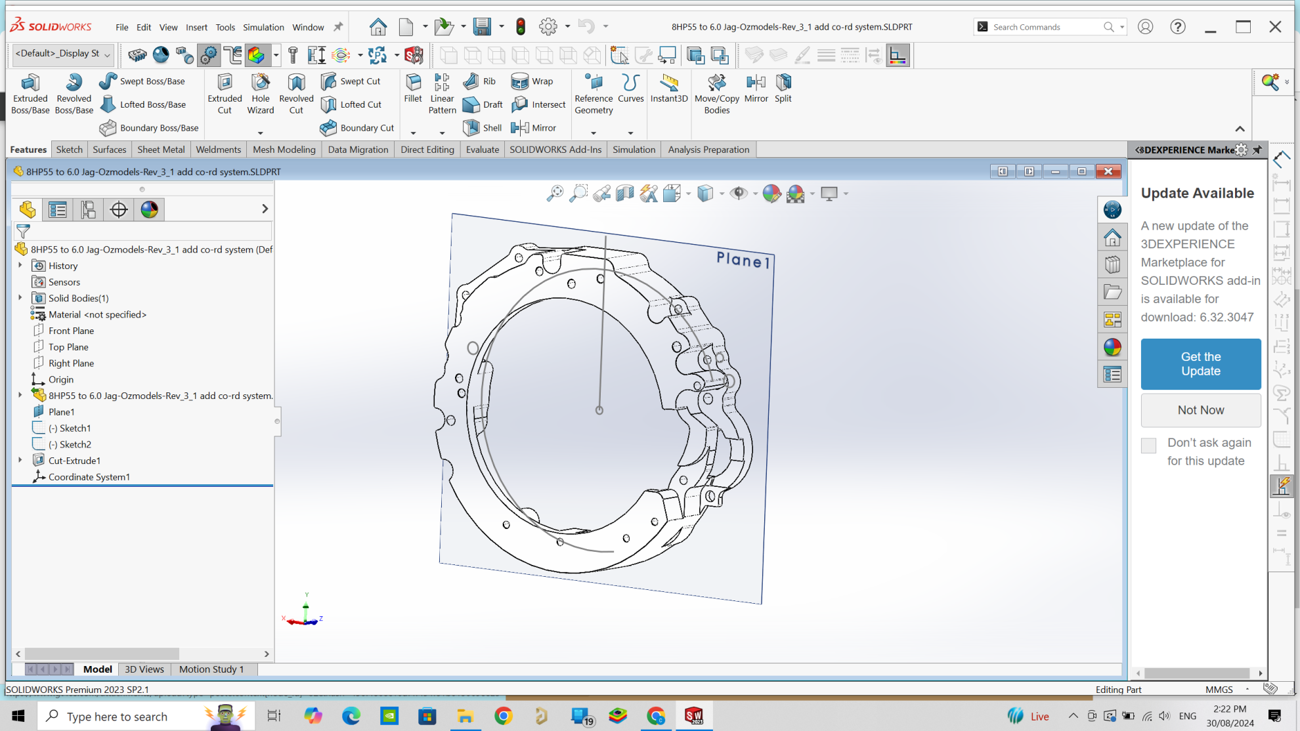Open Reference Geometry tool

click(594, 94)
